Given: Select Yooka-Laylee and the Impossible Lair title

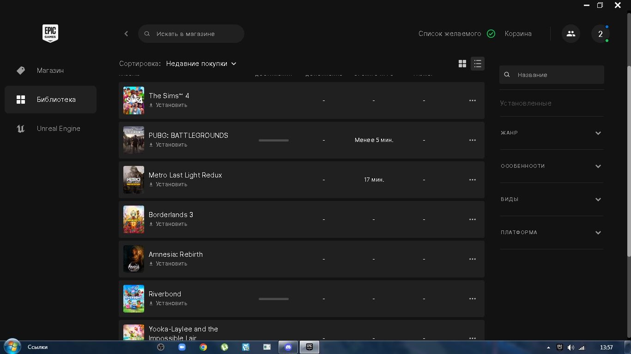Looking at the screenshot, I should tap(183, 333).
